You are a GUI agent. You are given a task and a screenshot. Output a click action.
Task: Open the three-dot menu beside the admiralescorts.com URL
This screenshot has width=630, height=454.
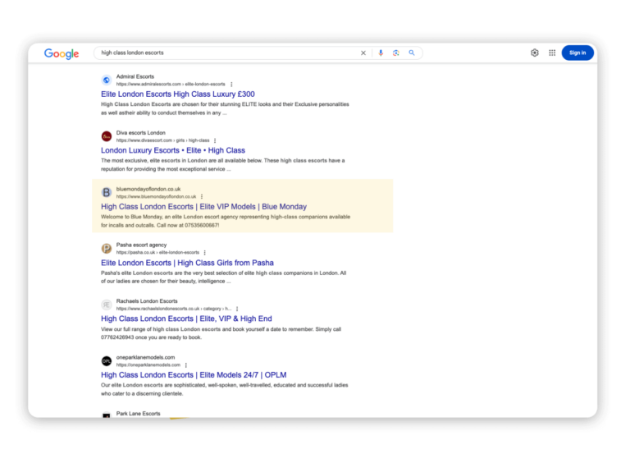click(x=231, y=85)
